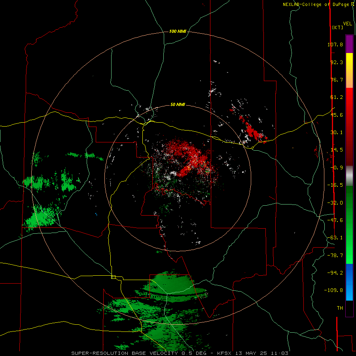Click the -78.7 velocity scale value
This screenshot has width=356, height=356.
tap(335, 256)
